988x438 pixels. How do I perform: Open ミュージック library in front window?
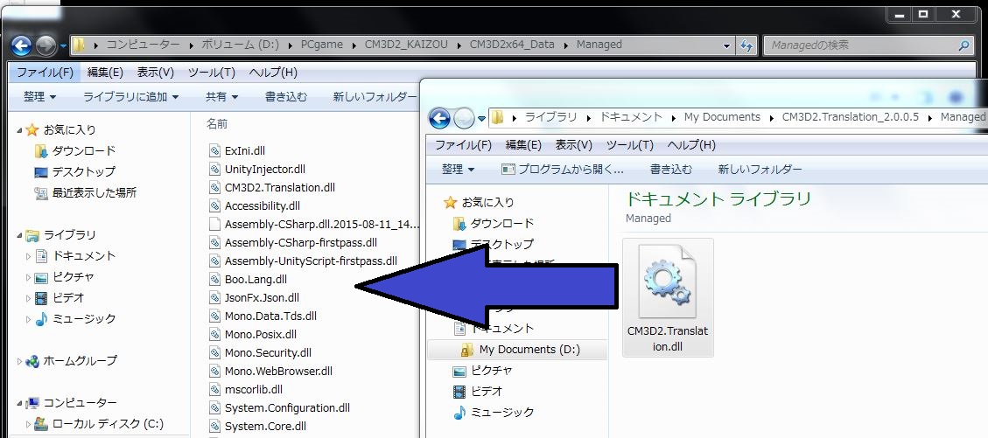494,412
